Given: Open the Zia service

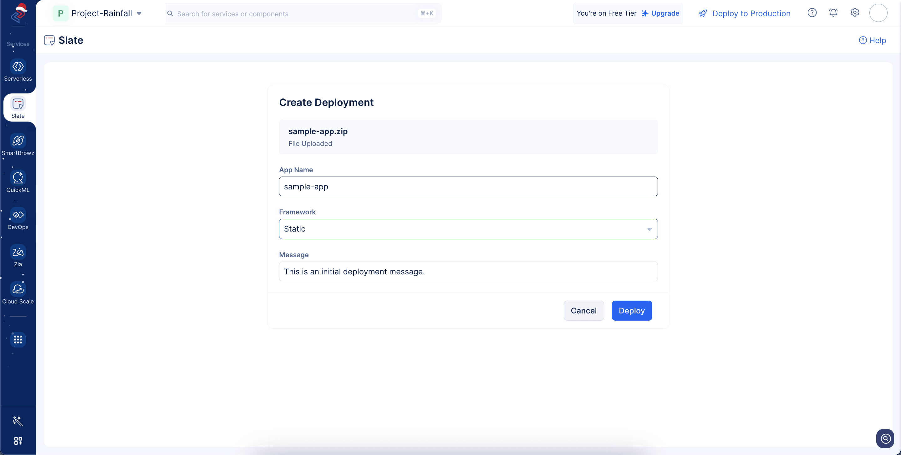Looking at the screenshot, I should [18, 257].
